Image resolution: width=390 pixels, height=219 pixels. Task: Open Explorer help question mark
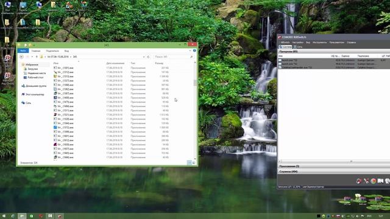click(x=194, y=50)
